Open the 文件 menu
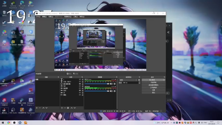Viewport: 222px width, 125px height. 38,17
